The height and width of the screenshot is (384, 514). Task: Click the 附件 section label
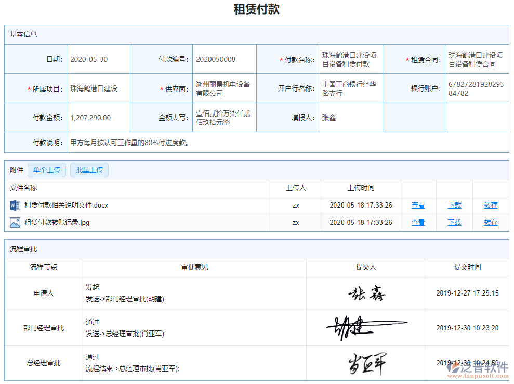click(x=14, y=170)
